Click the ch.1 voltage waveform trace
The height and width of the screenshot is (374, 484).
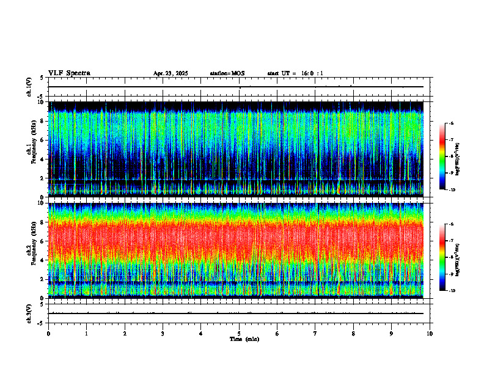236,87
